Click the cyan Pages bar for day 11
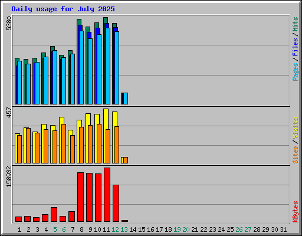The width and height of the screenshot is (302, 236). 108,66
